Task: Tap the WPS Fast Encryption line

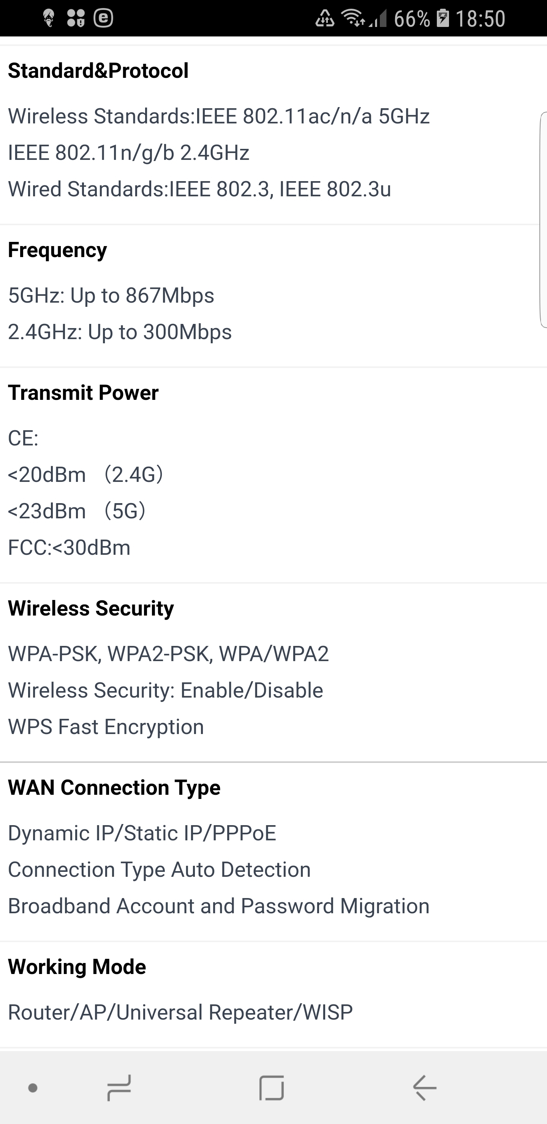Action: (x=106, y=727)
